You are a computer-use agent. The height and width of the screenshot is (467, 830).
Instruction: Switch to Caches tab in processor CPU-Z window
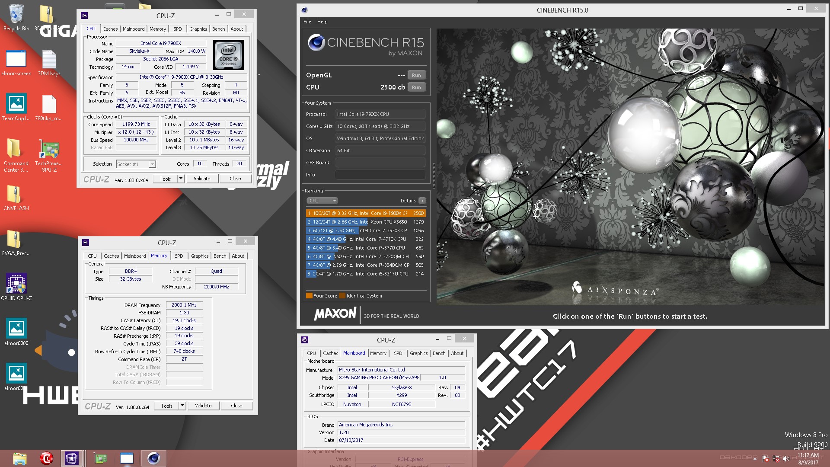point(110,29)
